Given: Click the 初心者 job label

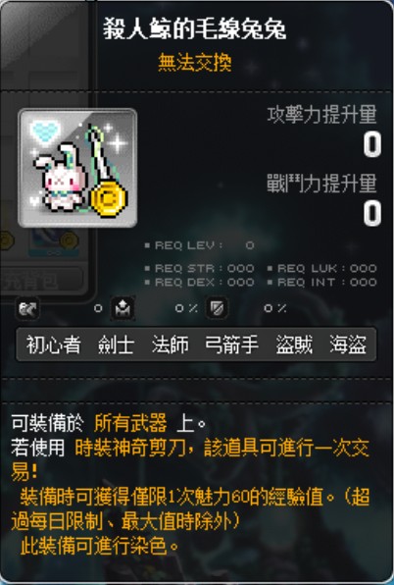Looking at the screenshot, I should (53, 345).
